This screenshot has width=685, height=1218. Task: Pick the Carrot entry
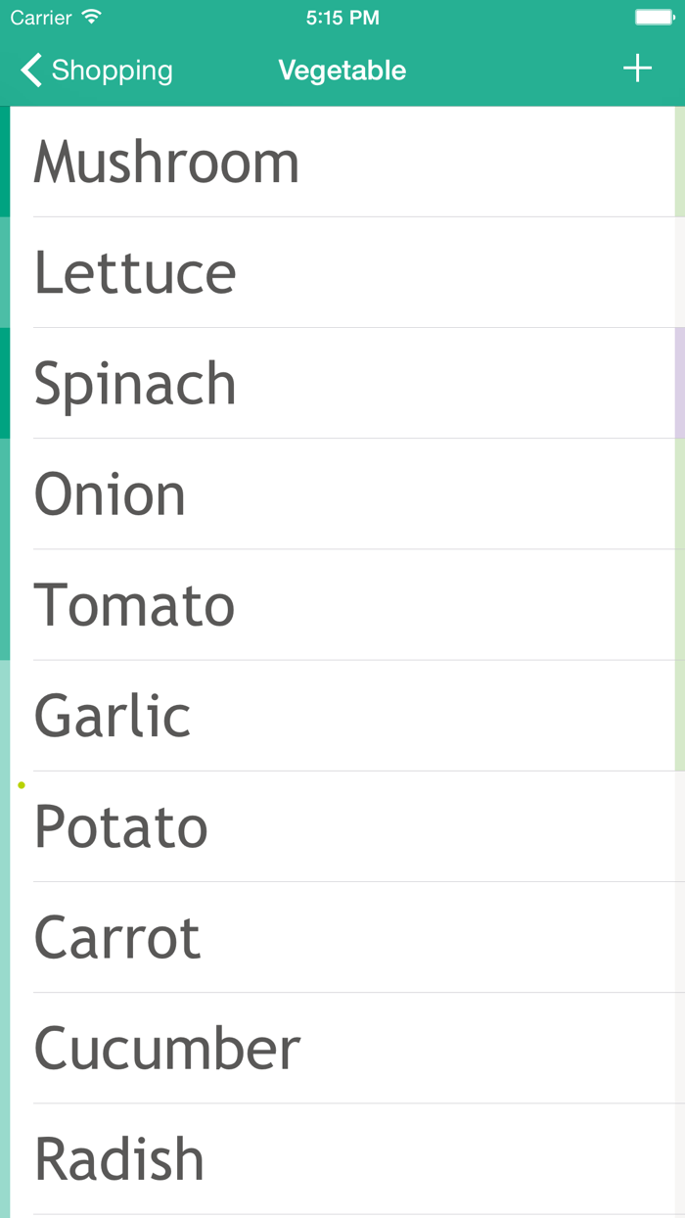[117, 937]
